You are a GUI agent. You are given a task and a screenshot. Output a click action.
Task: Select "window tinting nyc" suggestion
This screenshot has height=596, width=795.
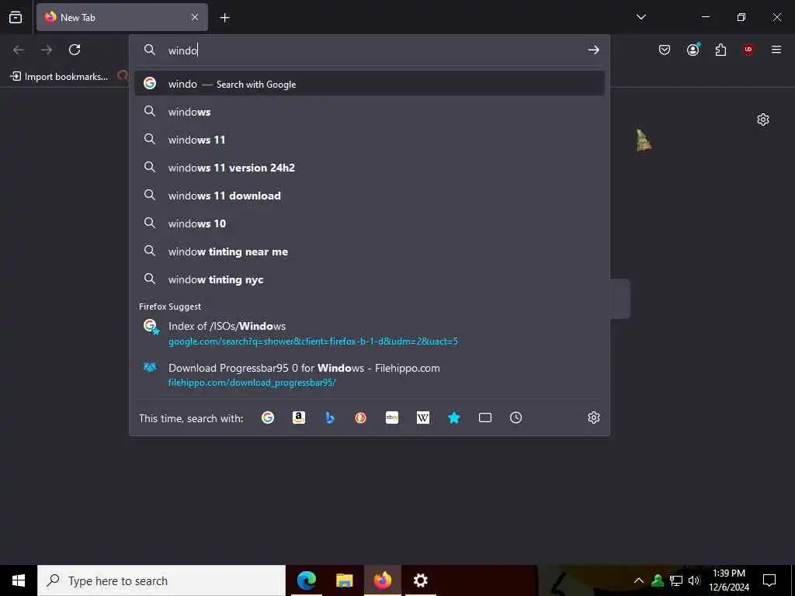(369, 279)
